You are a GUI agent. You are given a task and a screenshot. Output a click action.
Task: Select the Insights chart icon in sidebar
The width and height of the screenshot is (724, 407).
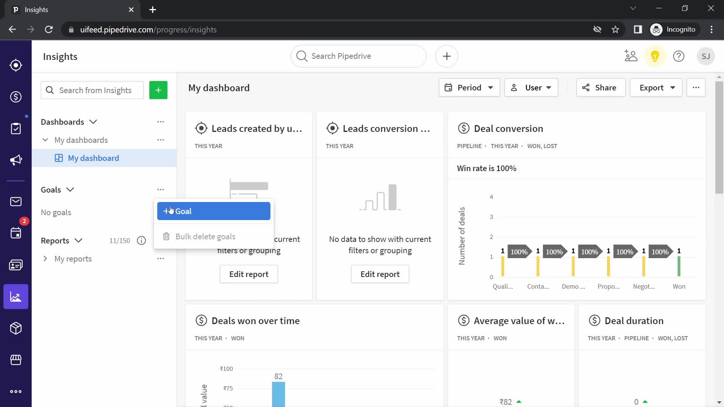[x=16, y=297]
